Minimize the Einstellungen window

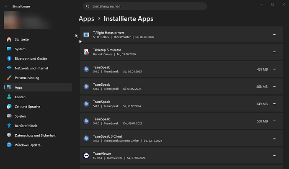(x=261, y=4)
